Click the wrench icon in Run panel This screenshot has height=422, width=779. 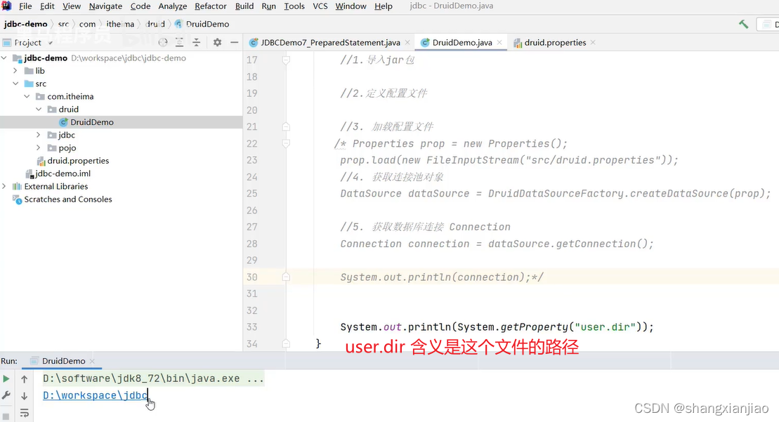click(x=6, y=395)
